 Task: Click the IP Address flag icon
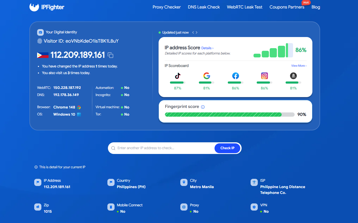[x=38, y=183]
